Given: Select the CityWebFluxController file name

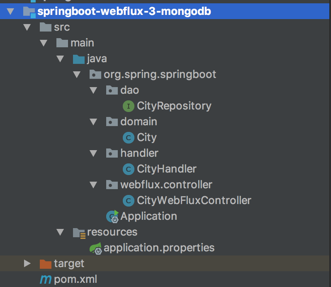Looking at the screenshot, I should click(194, 201).
